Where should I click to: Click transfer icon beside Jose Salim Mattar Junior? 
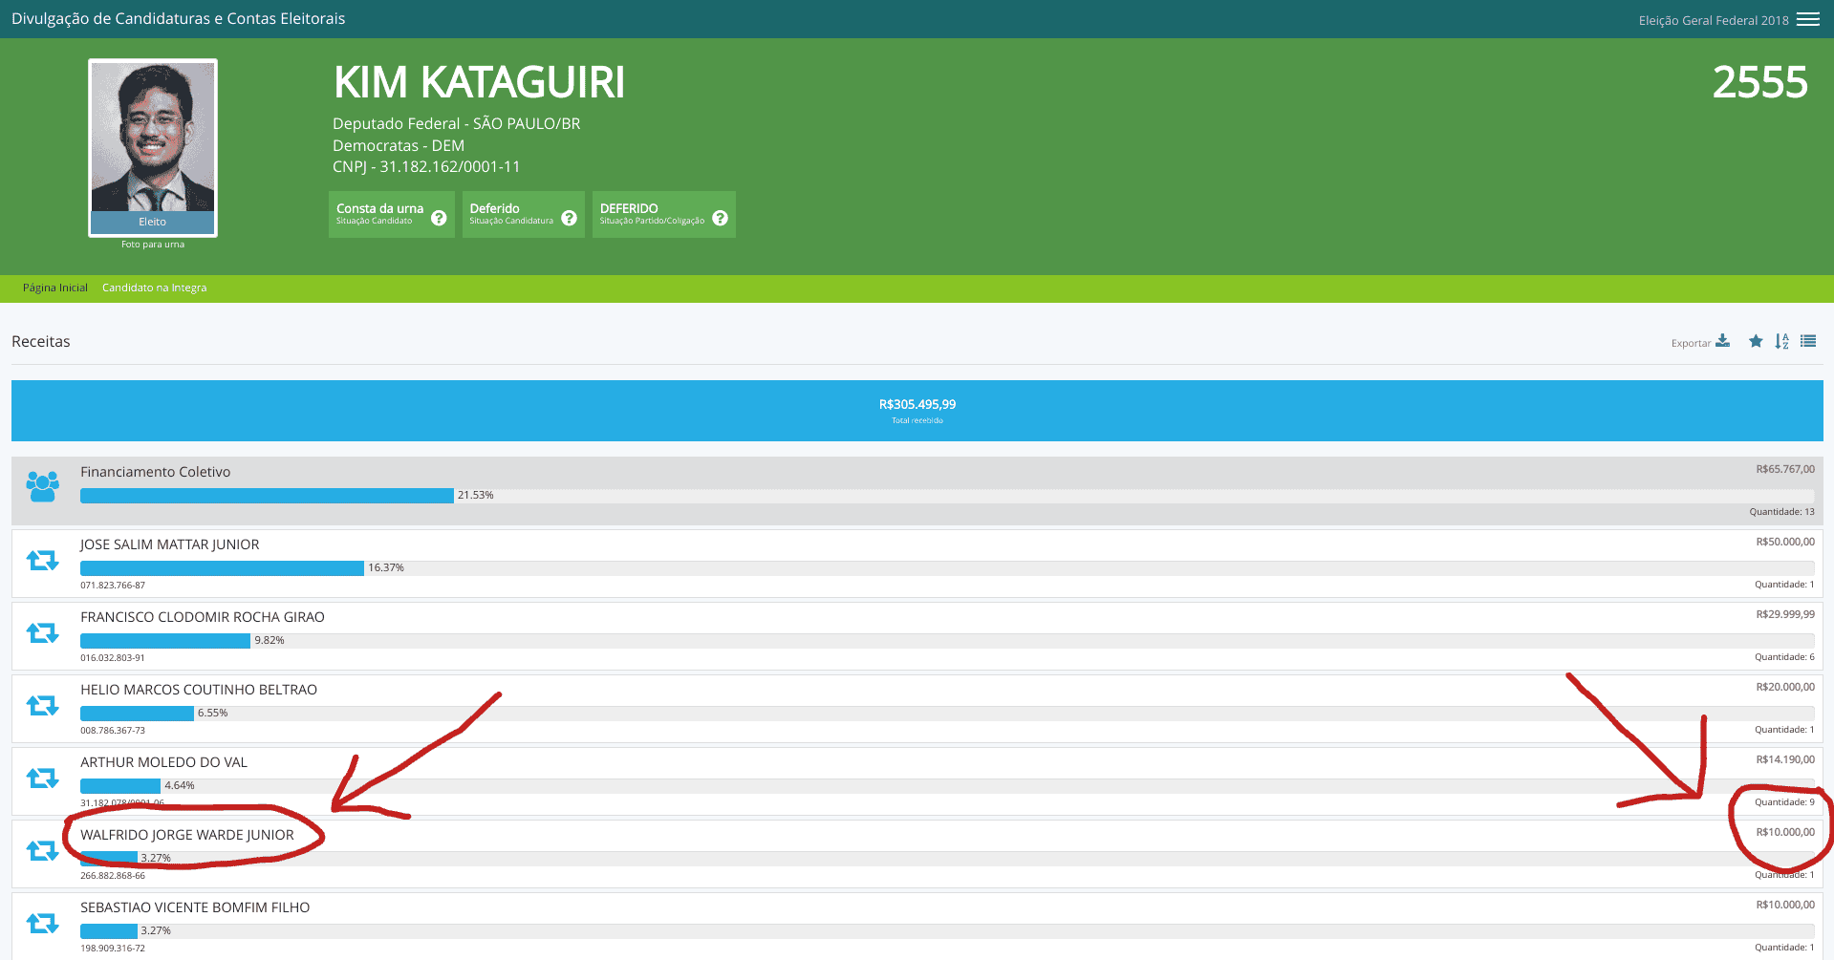42,561
